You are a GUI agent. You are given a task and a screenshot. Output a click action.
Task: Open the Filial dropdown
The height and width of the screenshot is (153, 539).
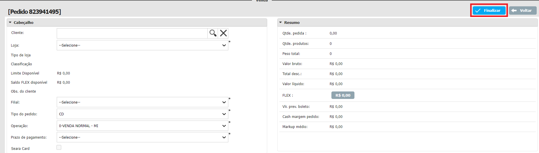pyautogui.click(x=143, y=102)
